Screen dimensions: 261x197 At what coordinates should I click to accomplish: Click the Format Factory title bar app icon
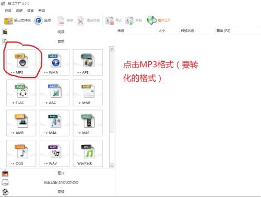3,3
